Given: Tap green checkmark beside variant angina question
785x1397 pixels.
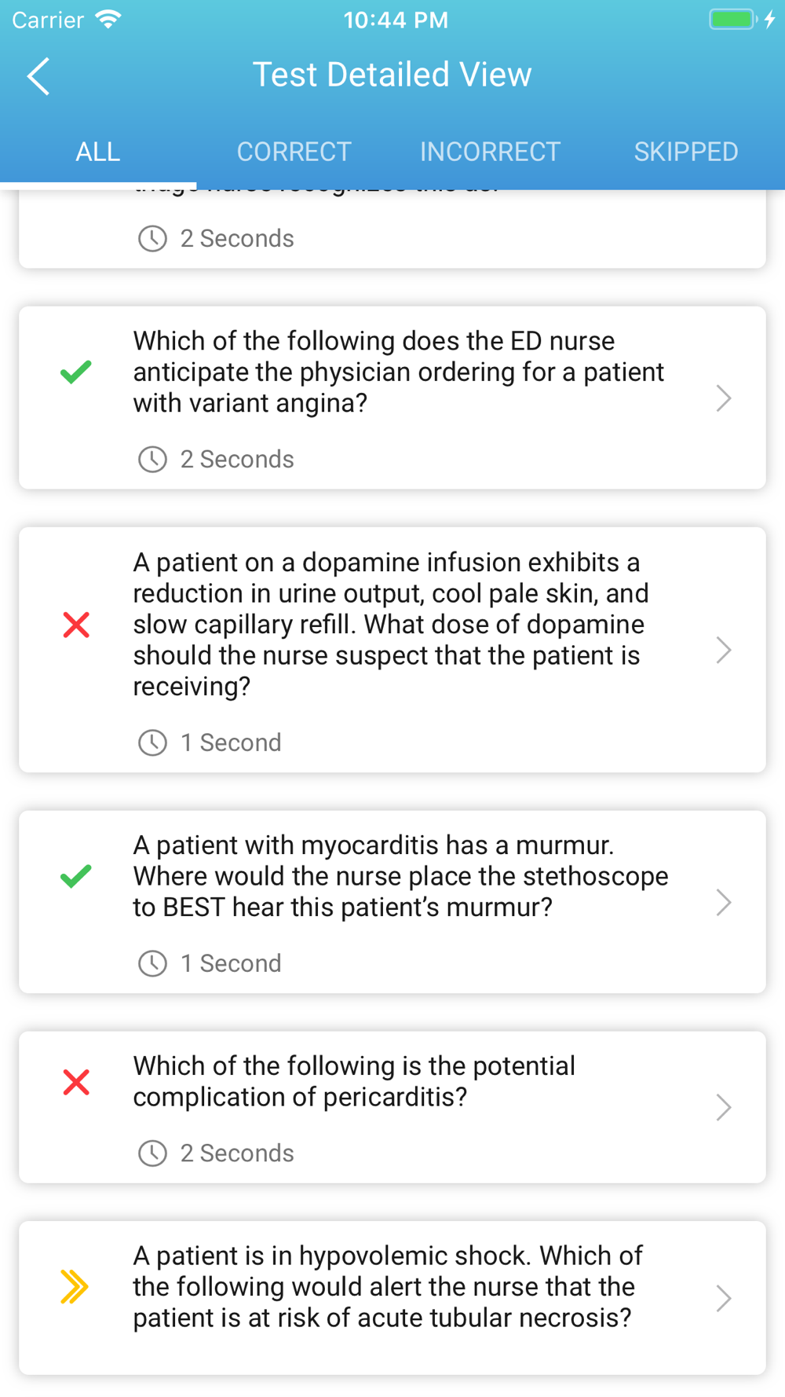Looking at the screenshot, I should click(x=76, y=372).
